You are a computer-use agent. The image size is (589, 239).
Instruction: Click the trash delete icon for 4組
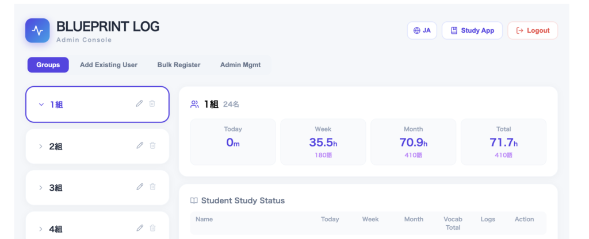pyautogui.click(x=152, y=228)
